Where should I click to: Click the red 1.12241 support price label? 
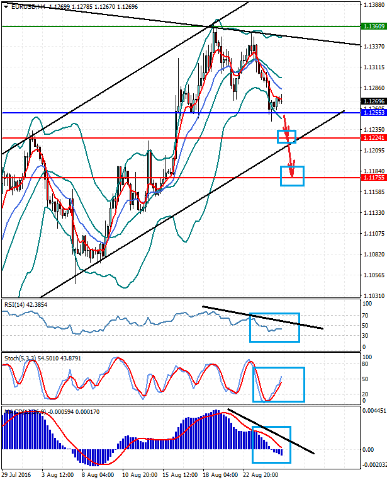(374, 137)
